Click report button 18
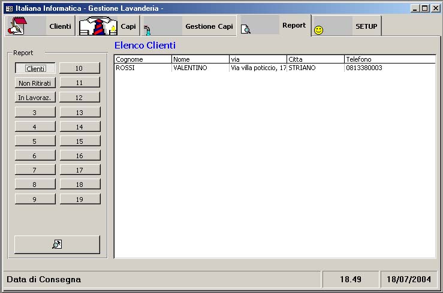 tap(80, 185)
